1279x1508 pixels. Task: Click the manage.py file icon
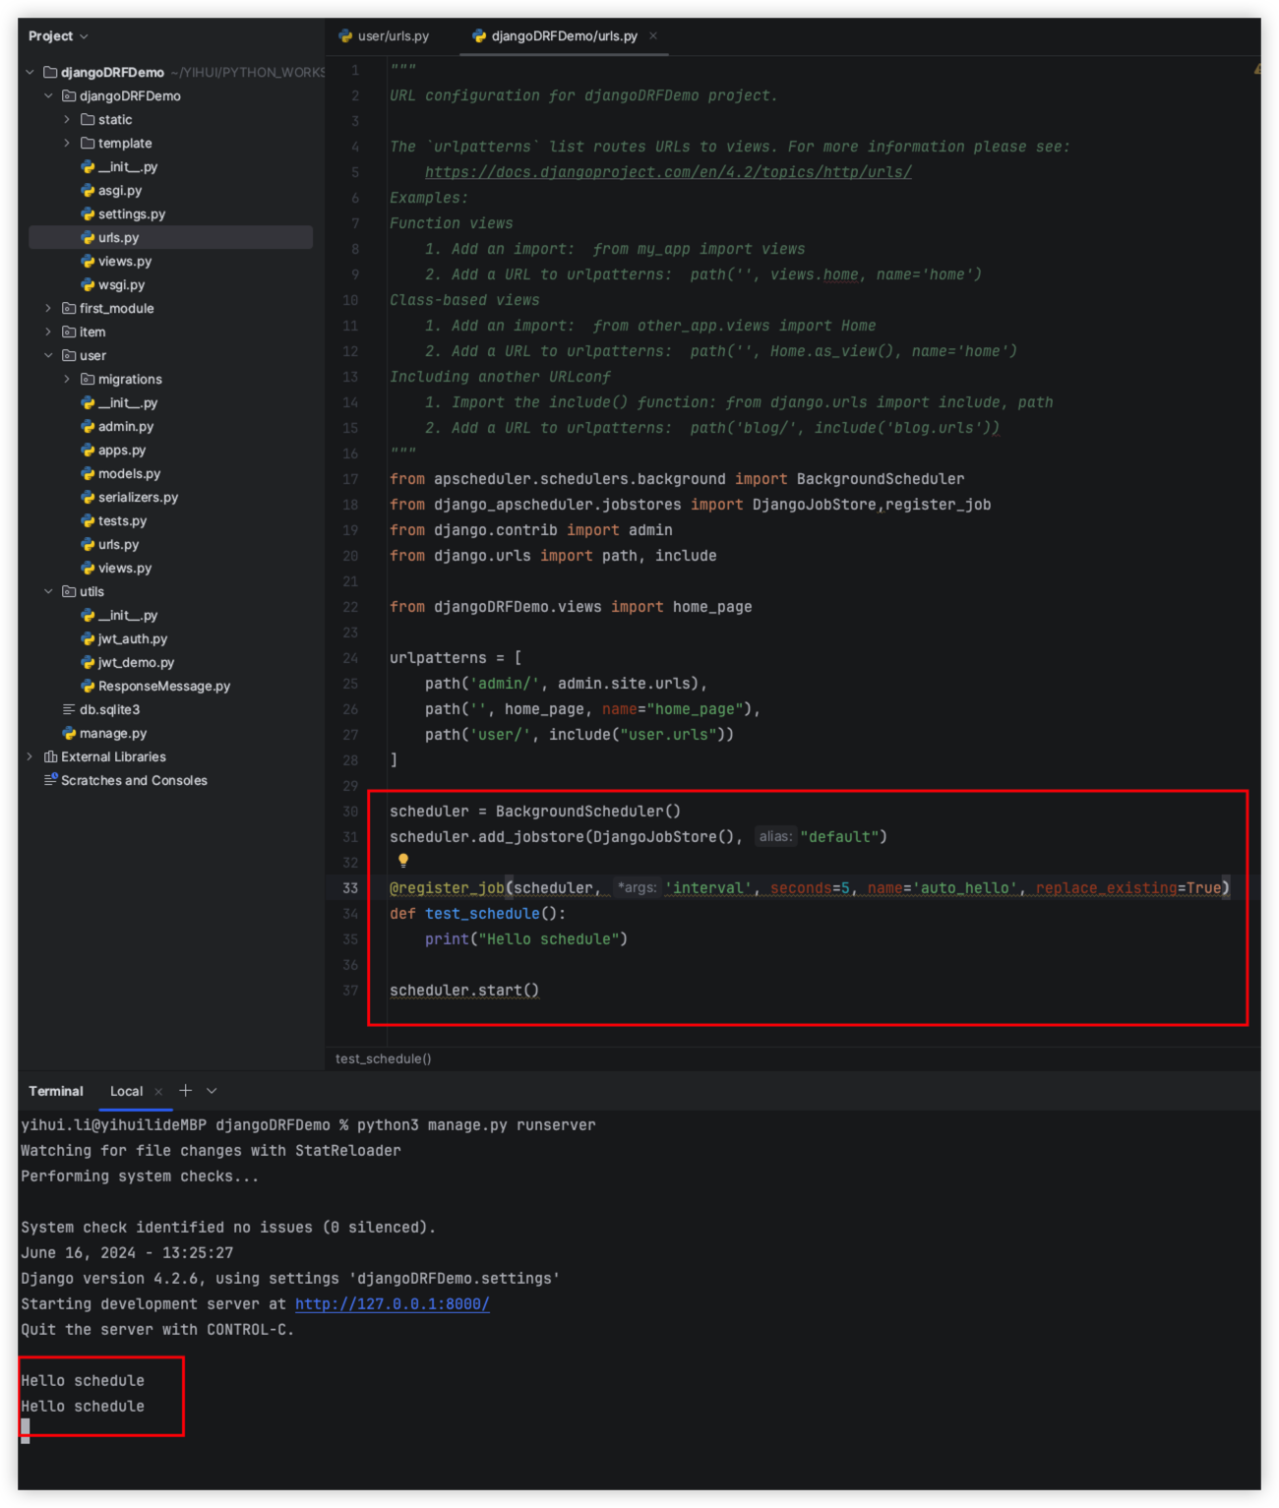[x=69, y=734]
